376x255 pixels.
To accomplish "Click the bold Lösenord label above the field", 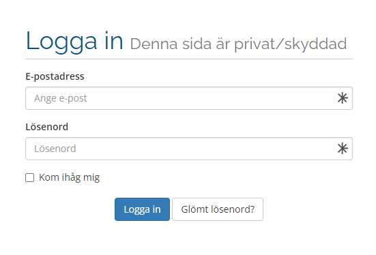I will tap(47, 127).
